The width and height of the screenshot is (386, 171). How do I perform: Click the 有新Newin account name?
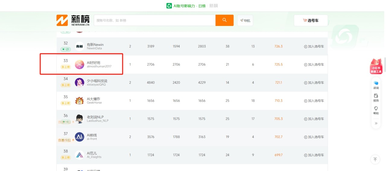[x=95, y=45]
